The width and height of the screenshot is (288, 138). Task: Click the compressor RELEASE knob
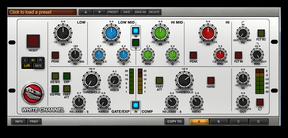coord(172,102)
